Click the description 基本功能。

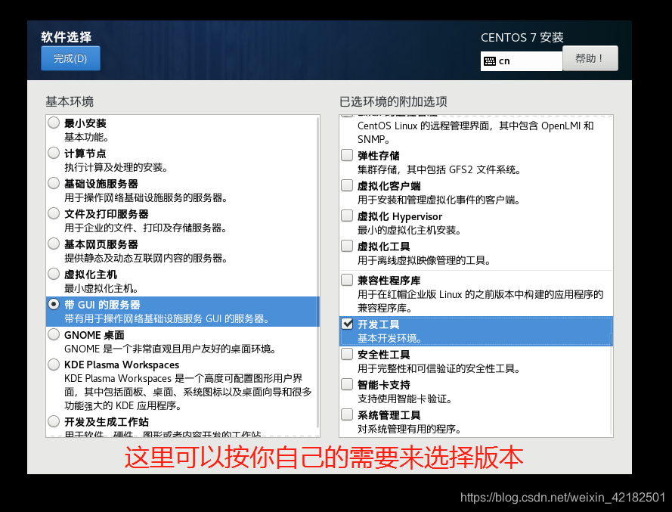point(87,137)
